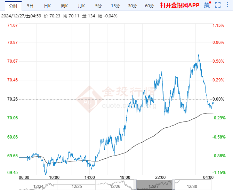
Task: Select 12/24 in the bottom timeline
Action: [38, 187]
